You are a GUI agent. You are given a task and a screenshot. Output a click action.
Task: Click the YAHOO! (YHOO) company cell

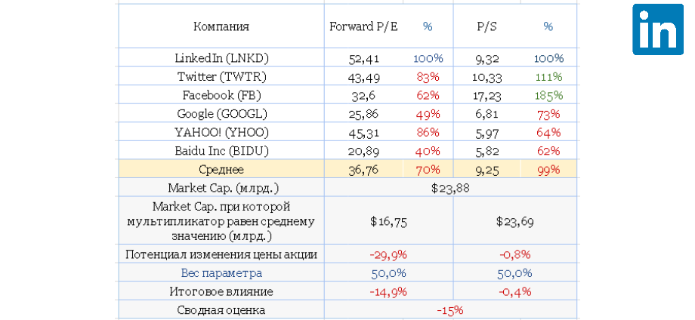pyautogui.click(x=221, y=132)
